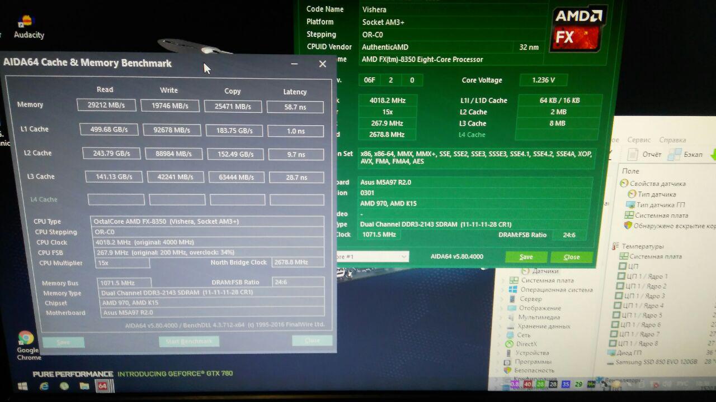Open the Audacity desktop shortcut

click(x=28, y=27)
